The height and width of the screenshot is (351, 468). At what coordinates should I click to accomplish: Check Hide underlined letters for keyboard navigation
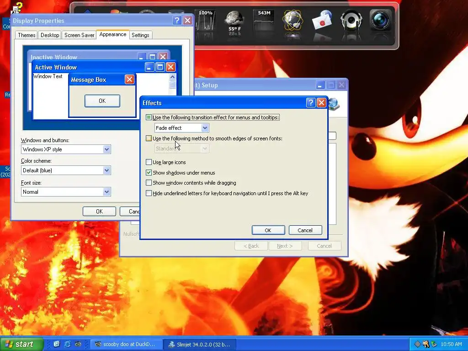pyautogui.click(x=149, y=193)
